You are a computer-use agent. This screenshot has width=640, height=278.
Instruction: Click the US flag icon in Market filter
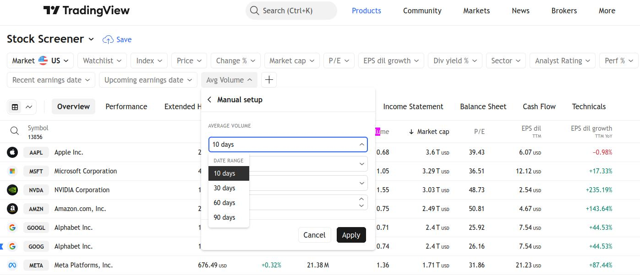click(43, 61)
